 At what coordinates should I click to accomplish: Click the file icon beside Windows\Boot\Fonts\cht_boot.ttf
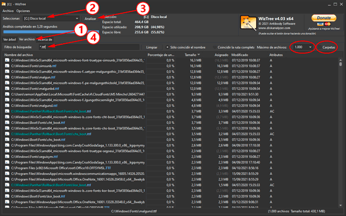coord(7,122)
